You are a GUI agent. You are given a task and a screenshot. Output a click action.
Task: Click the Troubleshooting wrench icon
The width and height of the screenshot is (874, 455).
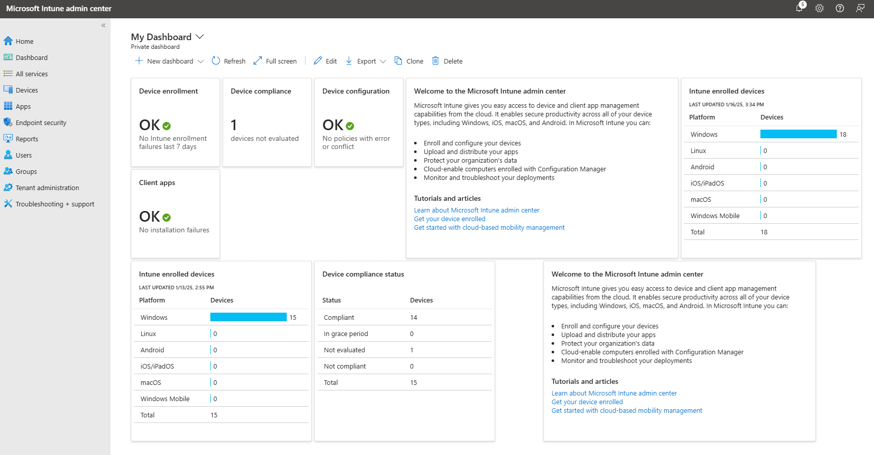tap(8, 204)
